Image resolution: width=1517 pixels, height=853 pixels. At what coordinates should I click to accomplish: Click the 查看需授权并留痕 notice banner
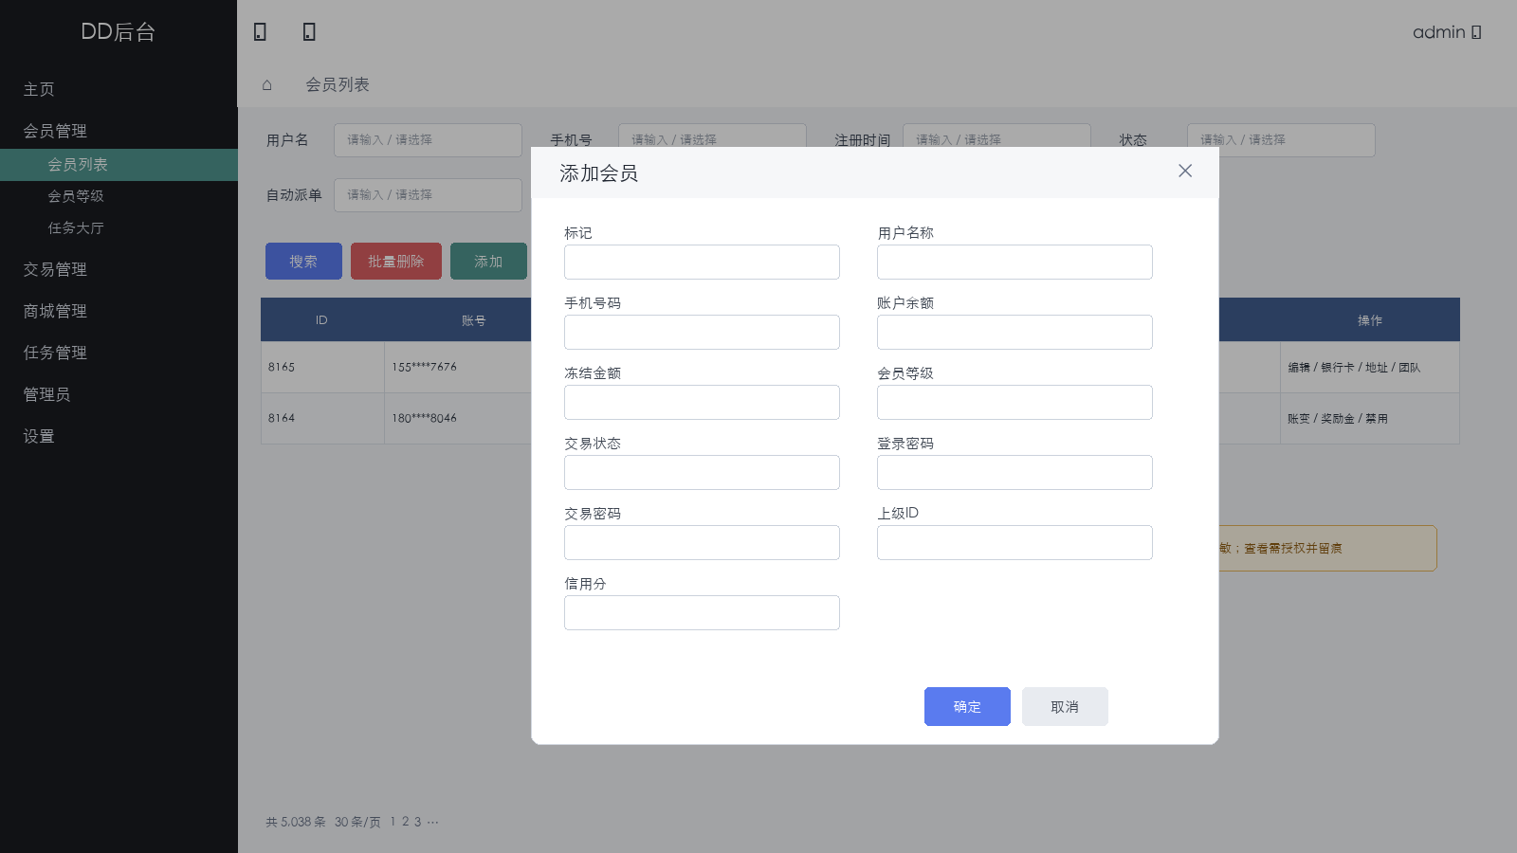tap(1327, 548)
